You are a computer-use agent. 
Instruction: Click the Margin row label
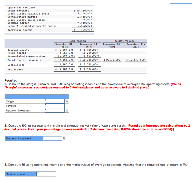pyautogui.click(x=10, y=101)
